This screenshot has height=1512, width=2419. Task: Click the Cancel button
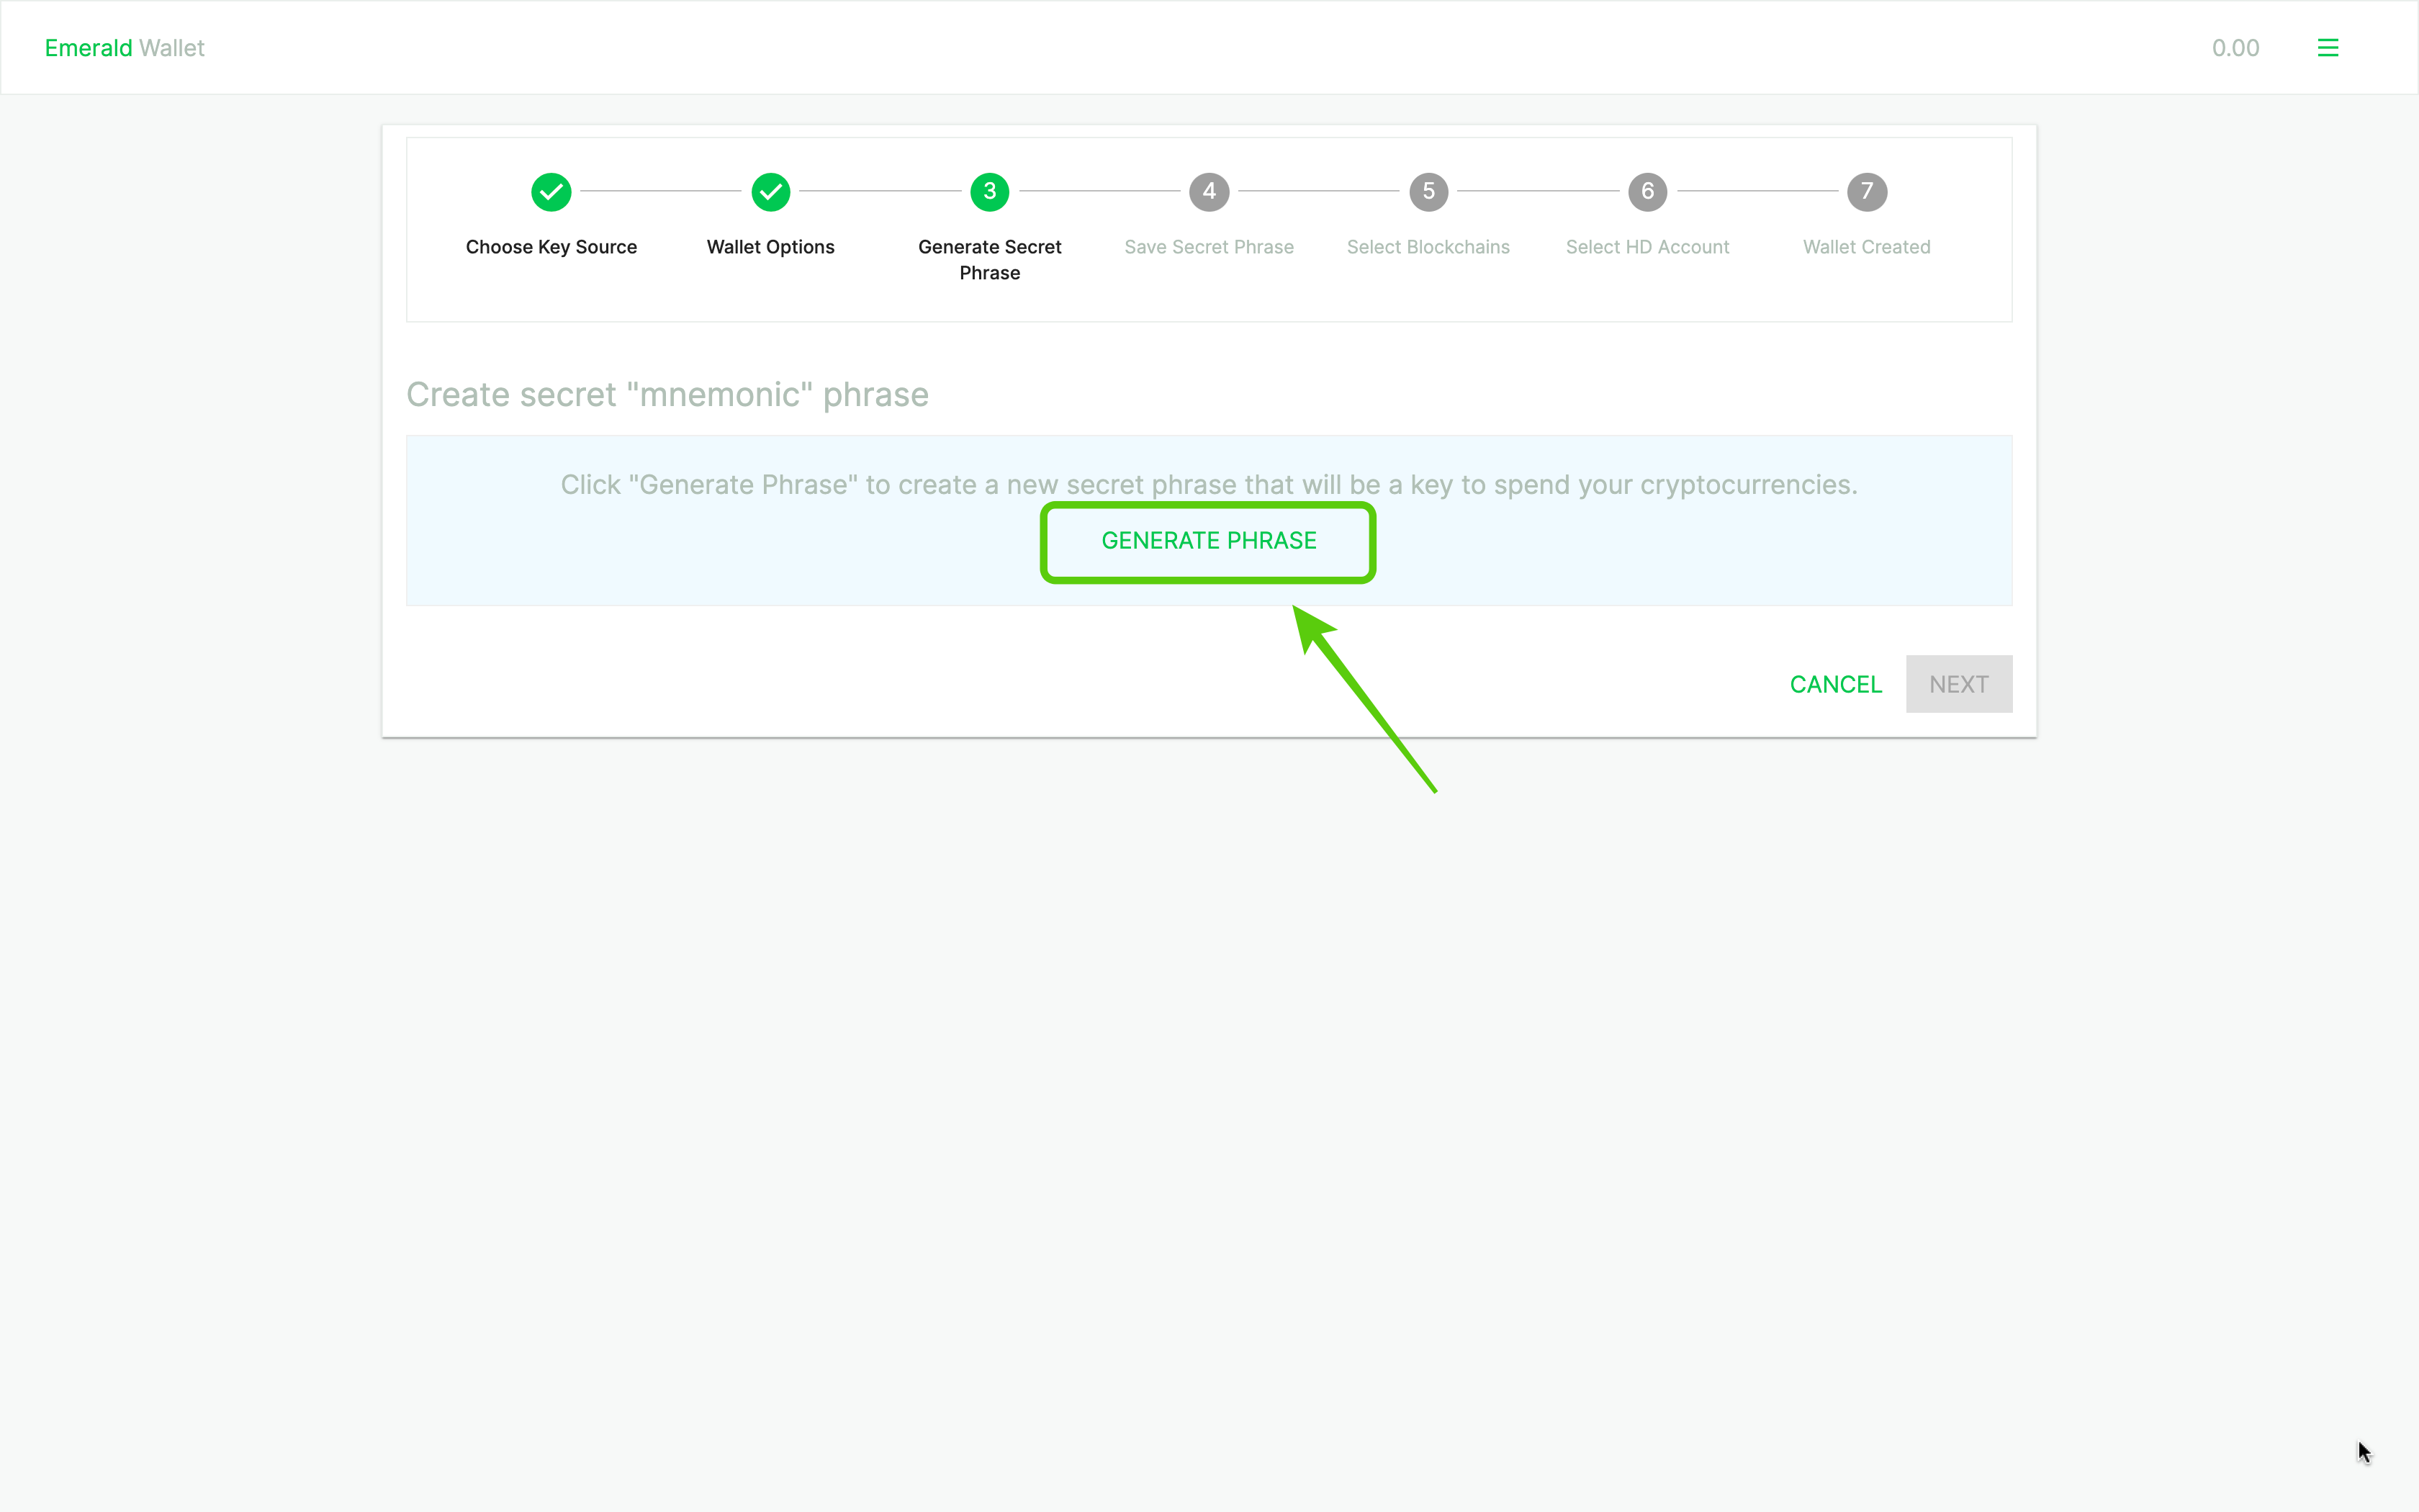(x=1836, y=683)
